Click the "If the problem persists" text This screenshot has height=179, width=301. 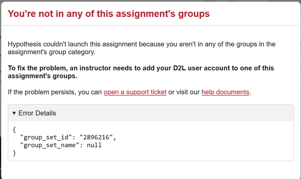coord(55,92)
